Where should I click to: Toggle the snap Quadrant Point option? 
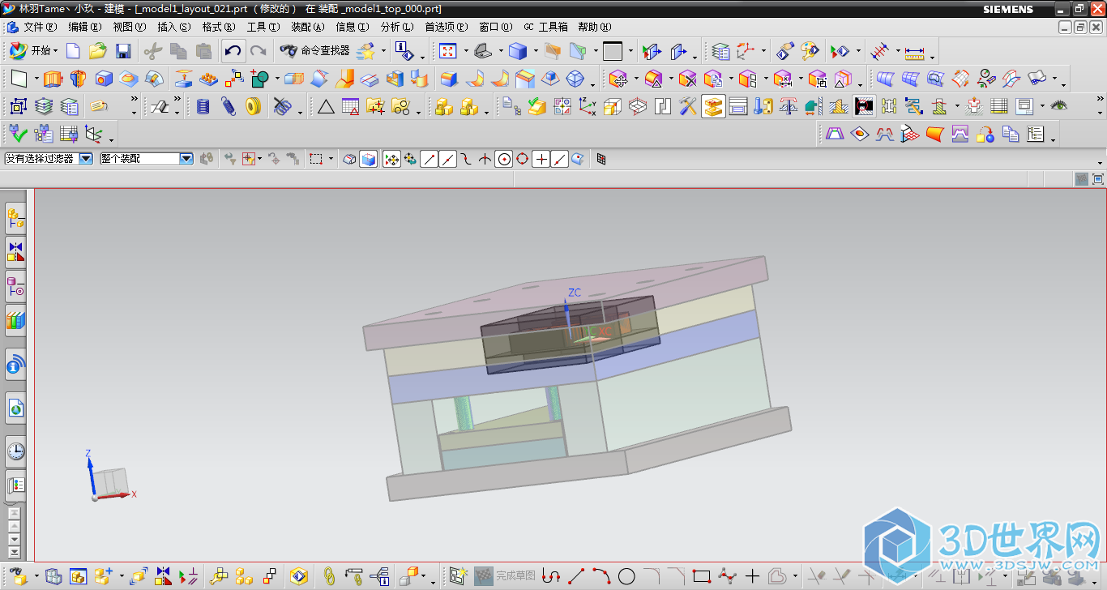tap(523, 160)
